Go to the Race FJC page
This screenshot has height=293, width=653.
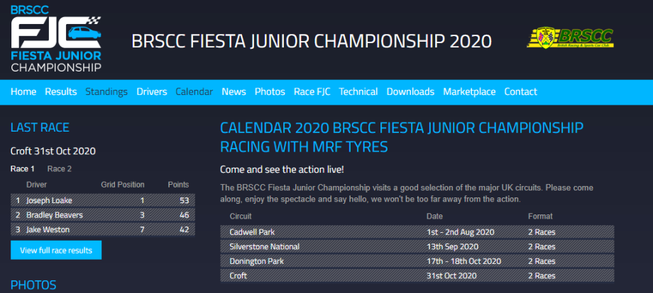(312, 92)
